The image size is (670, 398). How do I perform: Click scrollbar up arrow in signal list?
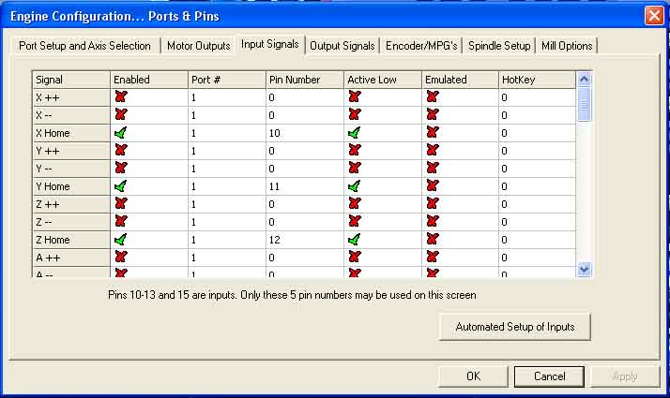(584, 80)
